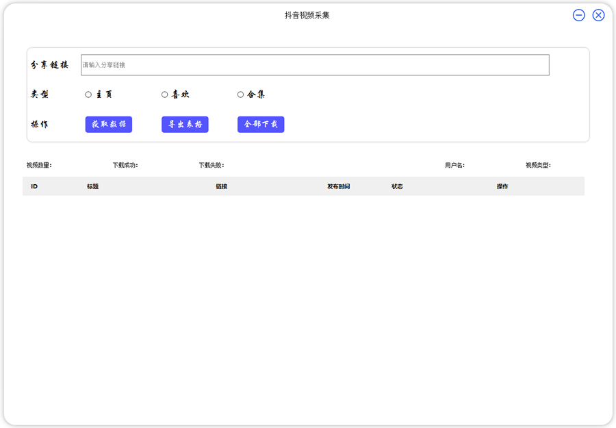The width and height of the screenshot is (616, 428).
Task: Choose the 喜欢 type option
Action: click(165, 95)
